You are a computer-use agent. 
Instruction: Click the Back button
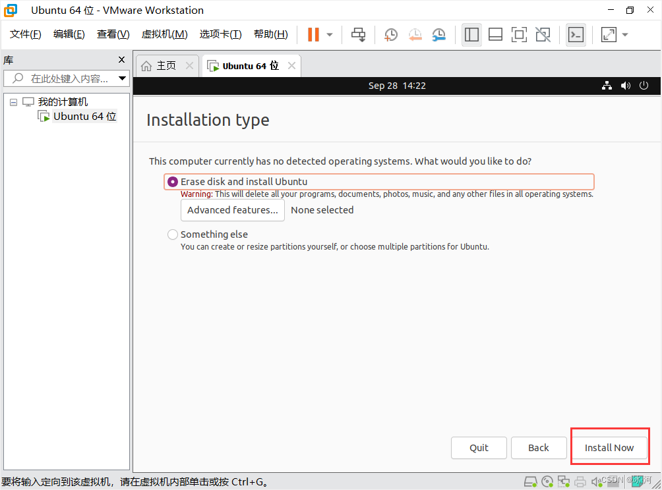[x=539, y=448]
